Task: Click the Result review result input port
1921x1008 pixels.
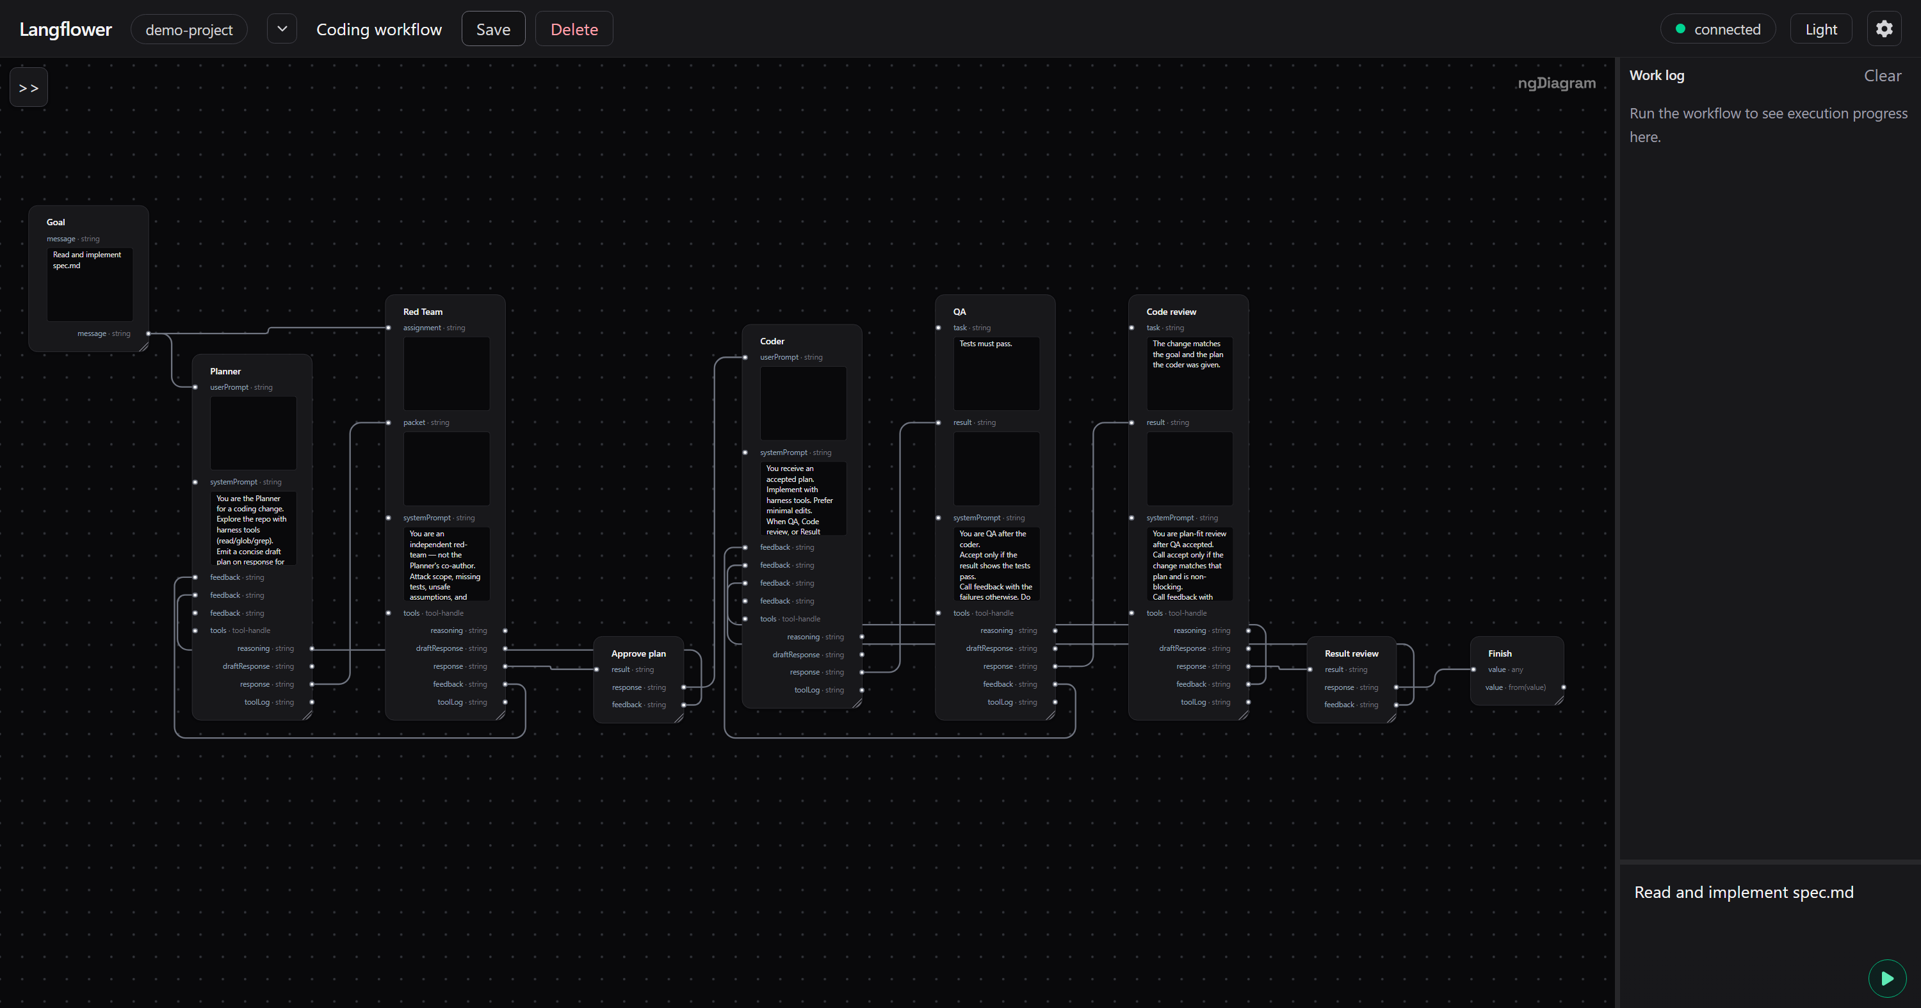Action: pos(1310,669)
